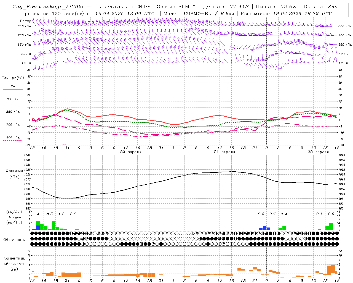Image resolution: width=353 pixels, height=283 pixels.
Task: Click the Модель COSMO-RU / 6.6км label
Action: click(x=199, y=14)
